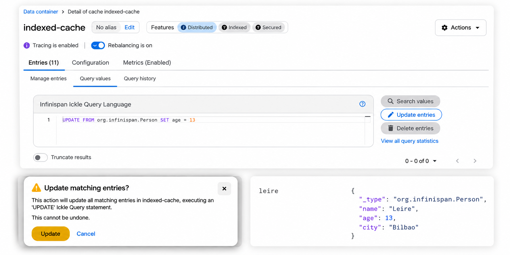The width and height of the screenshot is (510, 255).
Task: Close the Update matching entries dialog
Action: tap(224, 189)
